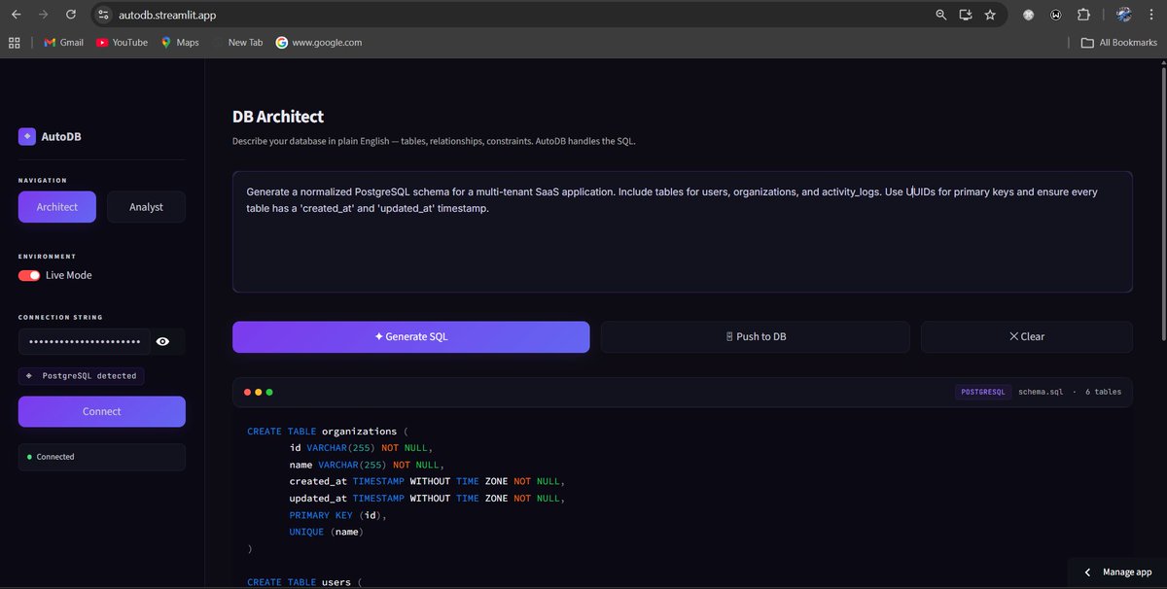Click the zoom magnifier icon in address bar
This screenshot has width=1167, height=589.
(x=940, y=15)
